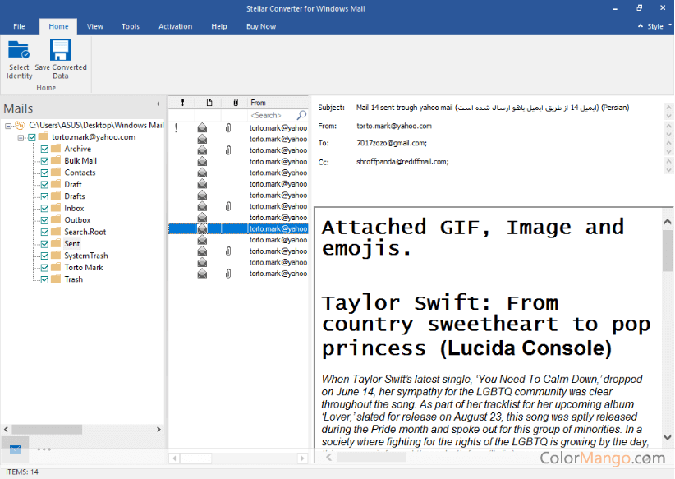This screenshot has height=479, width=675.
Task: Open the File menu
Action: (19, 26)
